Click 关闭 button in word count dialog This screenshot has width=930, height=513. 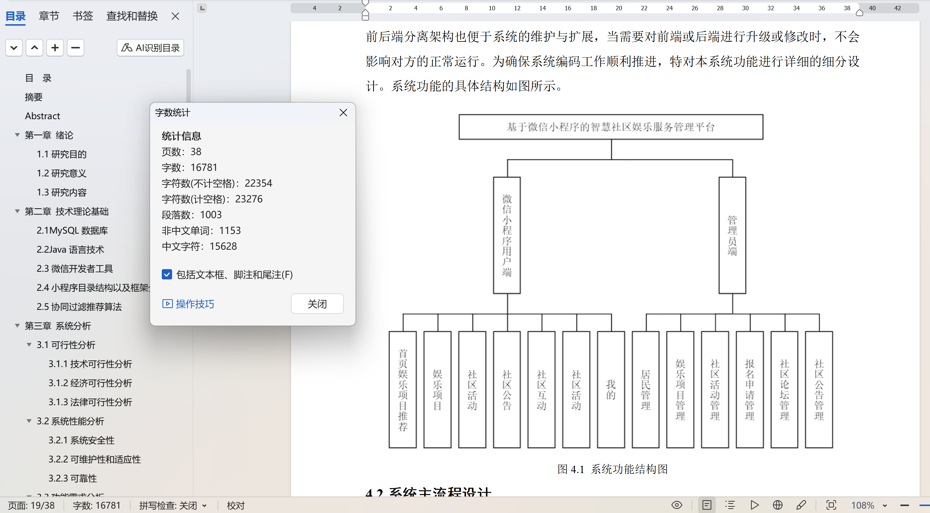click(x=317, y=304)
